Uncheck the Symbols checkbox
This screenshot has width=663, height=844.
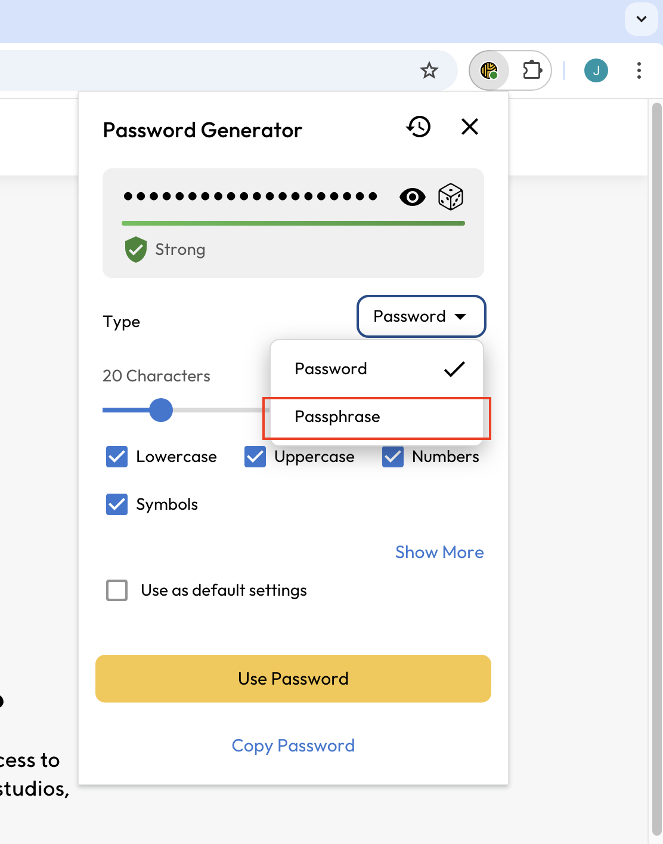pyautogui.click(x=117, y=504)
